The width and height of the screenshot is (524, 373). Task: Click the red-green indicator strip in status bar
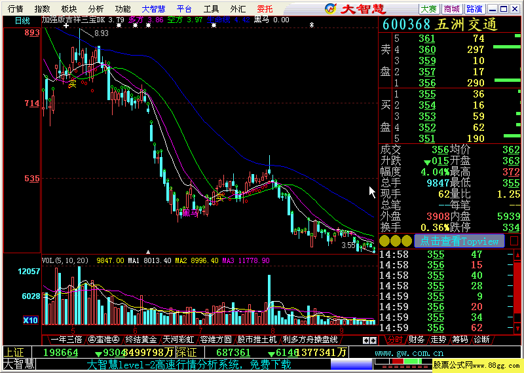point(403,361)
